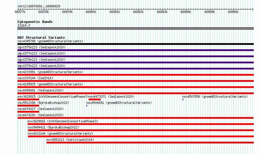The width and height of the screenshot is (262, 154).
Task: Open nsv5512086 ByrskaBishop2022 label
Action: click(x=43, y=103)
